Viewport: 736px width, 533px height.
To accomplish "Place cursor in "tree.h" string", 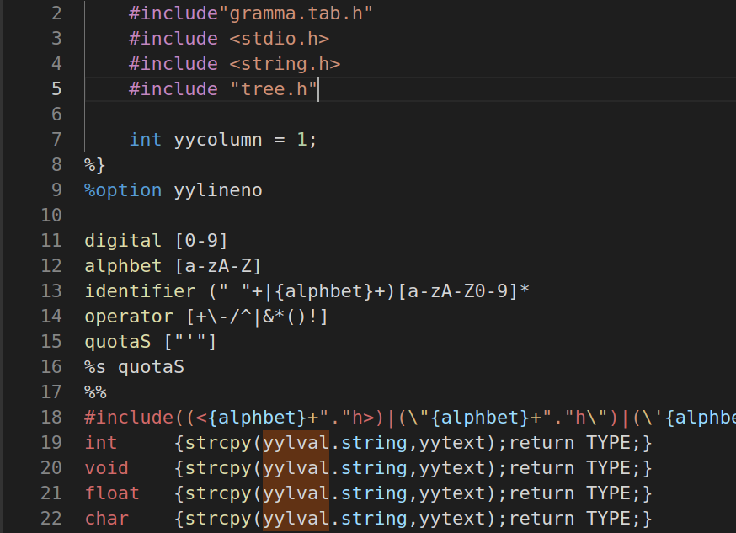I will [274, 88].
